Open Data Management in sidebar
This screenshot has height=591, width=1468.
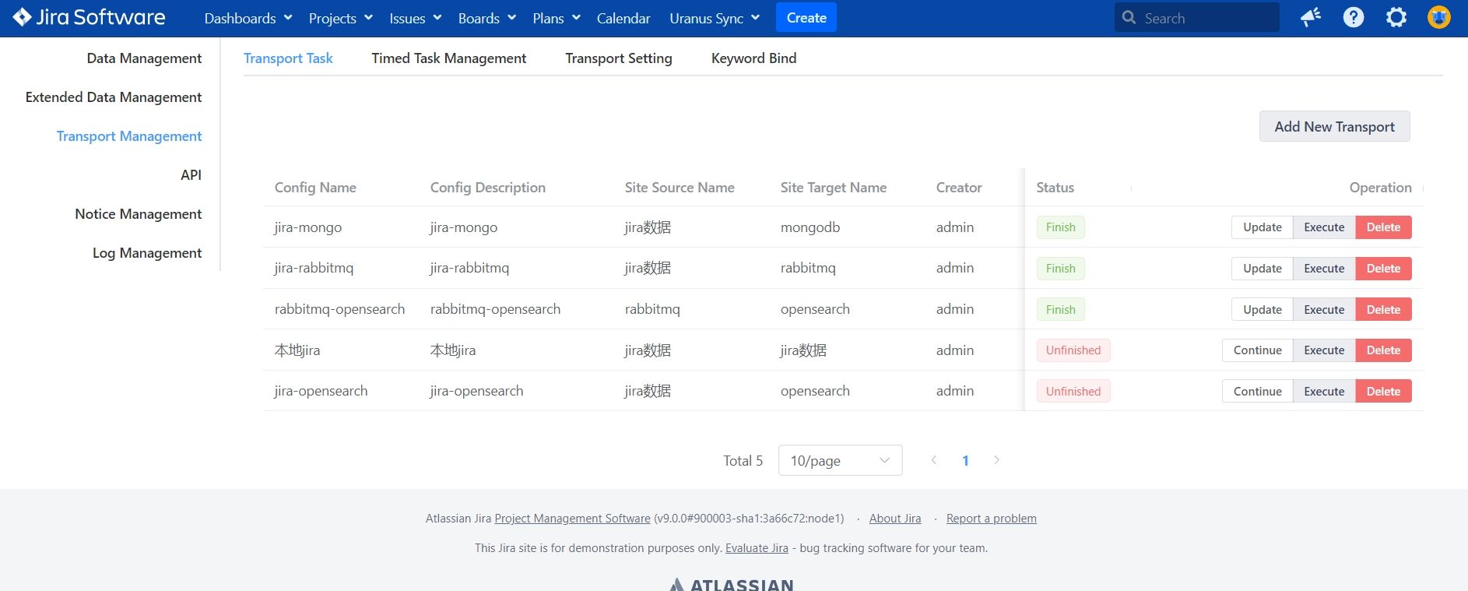click(144, 58)
